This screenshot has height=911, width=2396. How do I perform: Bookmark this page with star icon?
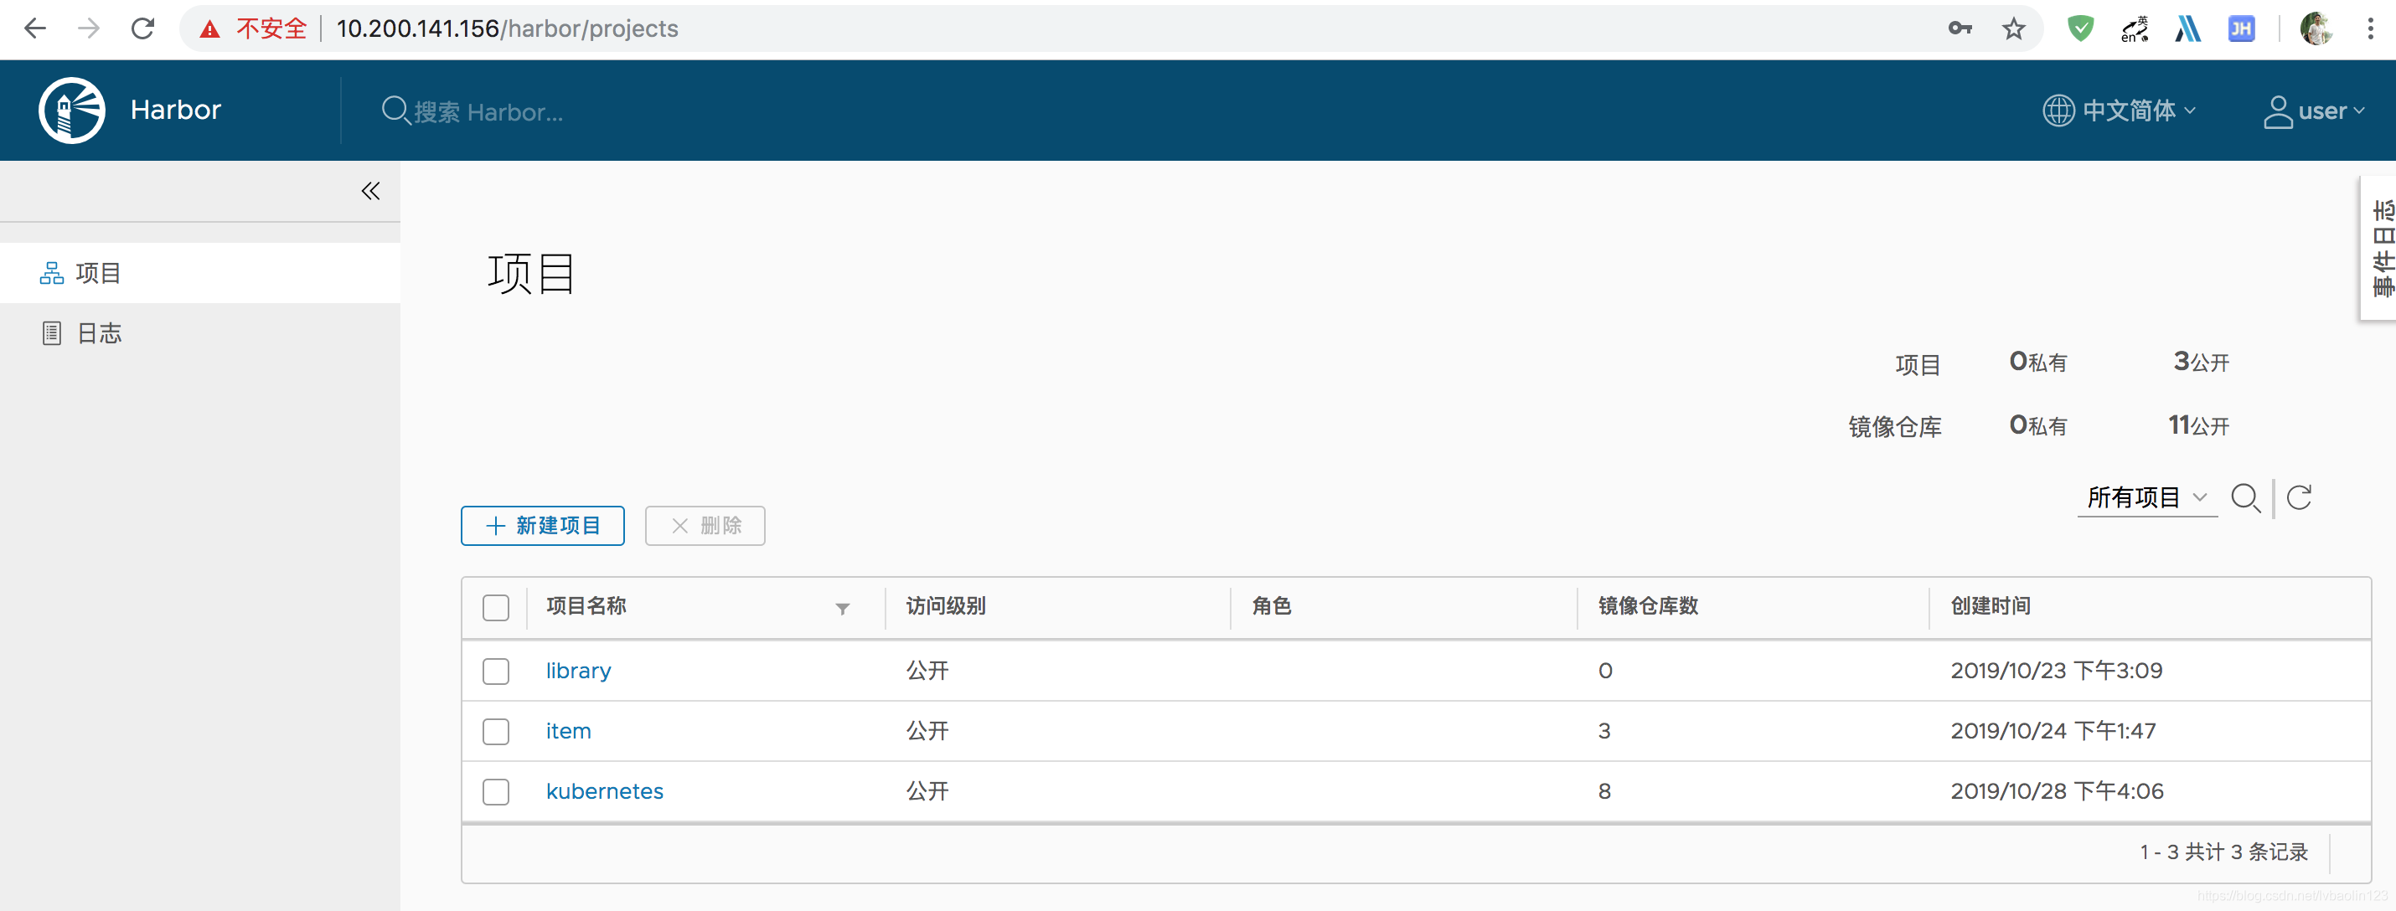click(2013, 28)
